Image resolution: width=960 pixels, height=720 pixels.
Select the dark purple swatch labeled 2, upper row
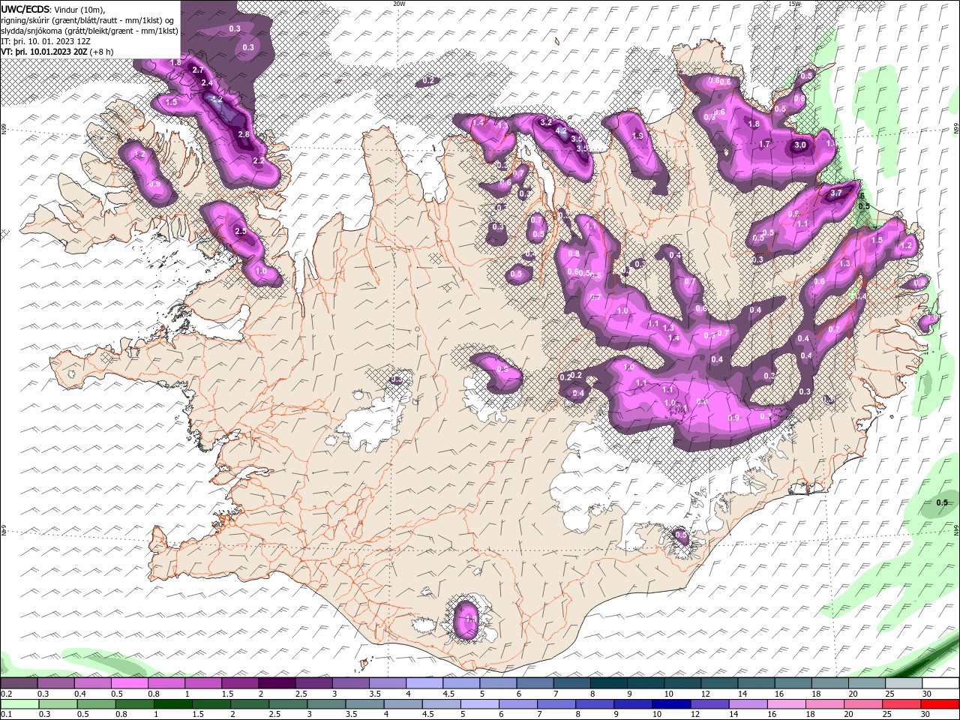(x=276, y=683)
